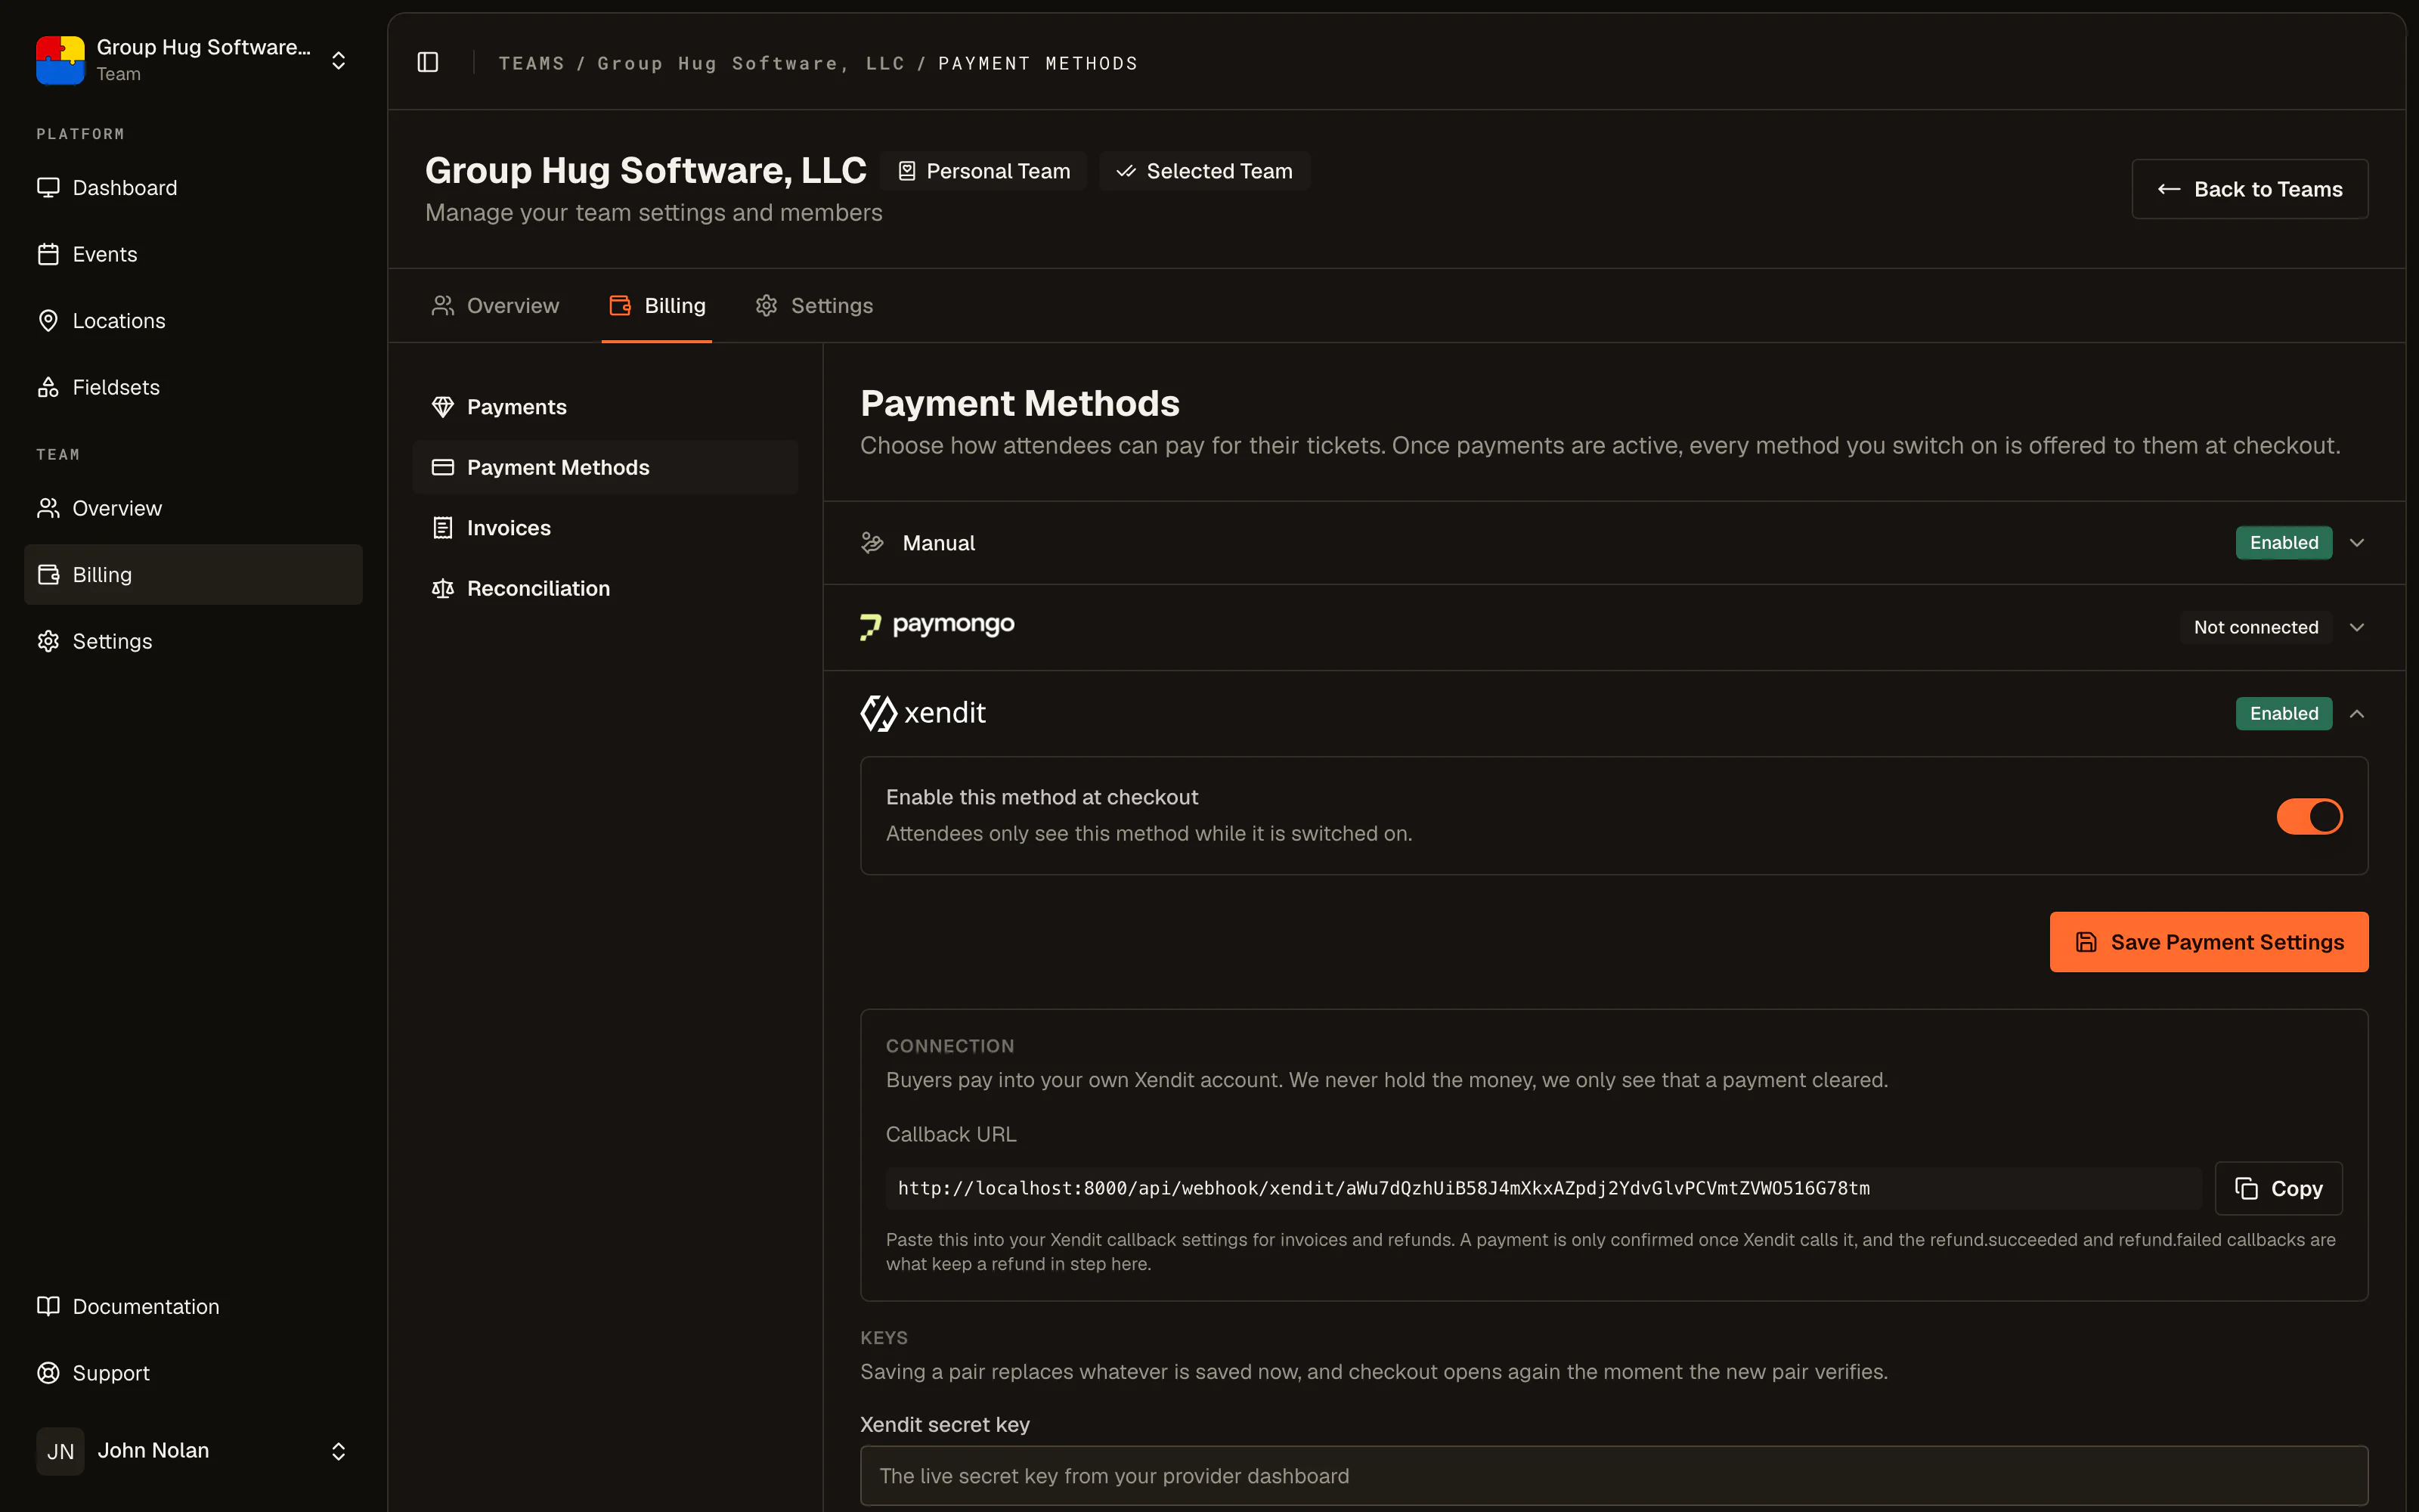The image size is (2419, 1512).
Task: Click the Events calendar icon
Action: tap(48, 254)
